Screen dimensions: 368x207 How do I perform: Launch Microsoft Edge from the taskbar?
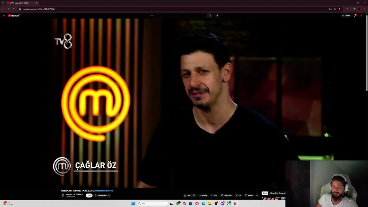click(203, 204)
